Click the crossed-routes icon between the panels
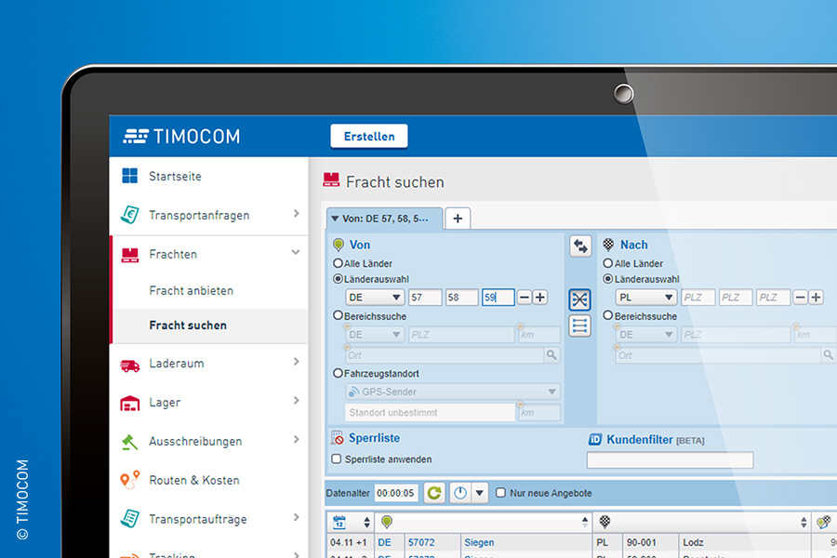The height and width of the screenshot is (558, 837). (x=580, y=299)
